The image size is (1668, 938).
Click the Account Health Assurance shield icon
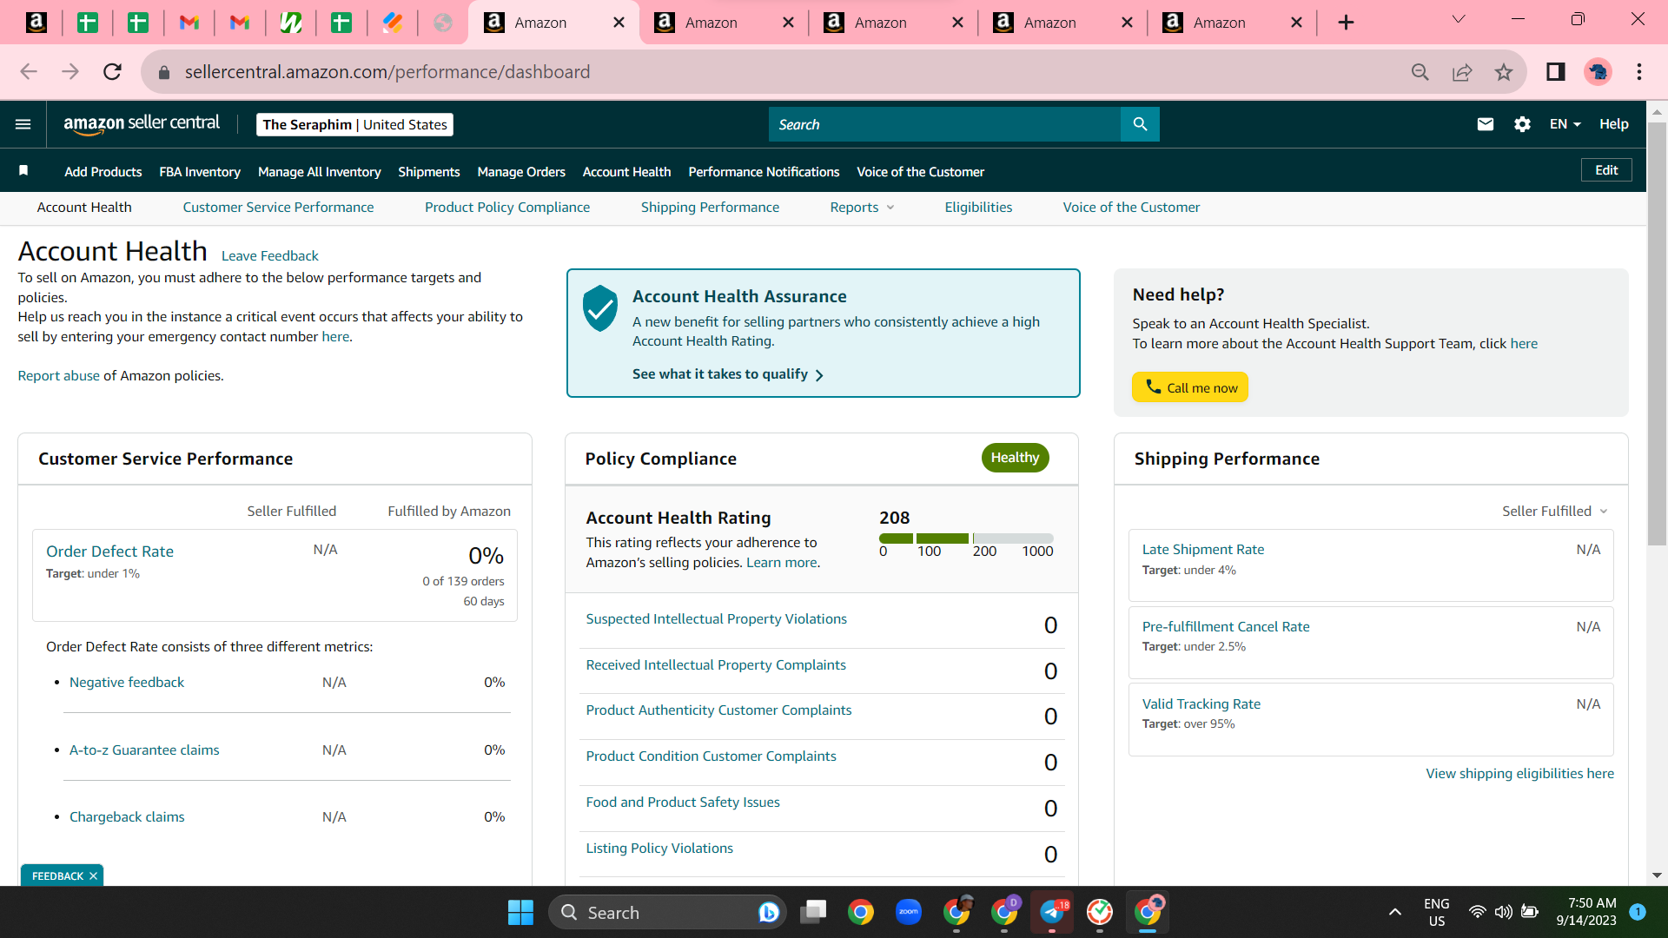(599, 308)
